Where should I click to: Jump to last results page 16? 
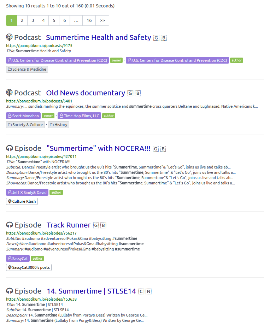point(89,20)
